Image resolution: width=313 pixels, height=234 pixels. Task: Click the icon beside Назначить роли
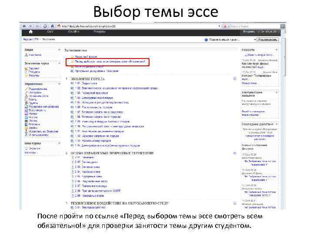click(x=26, y=96)
